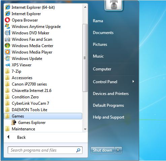
Task: Click the Windows Anytime Upgrade icon
Action: click(7, 27)
